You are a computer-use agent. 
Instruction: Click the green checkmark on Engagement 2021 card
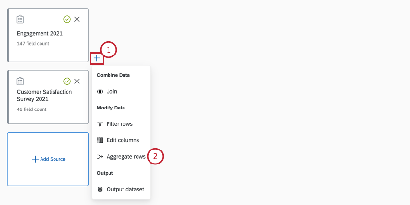pos(67,19)
